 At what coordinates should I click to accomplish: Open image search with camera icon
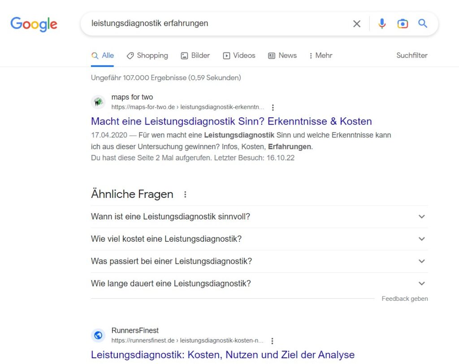tap(403, 23)
